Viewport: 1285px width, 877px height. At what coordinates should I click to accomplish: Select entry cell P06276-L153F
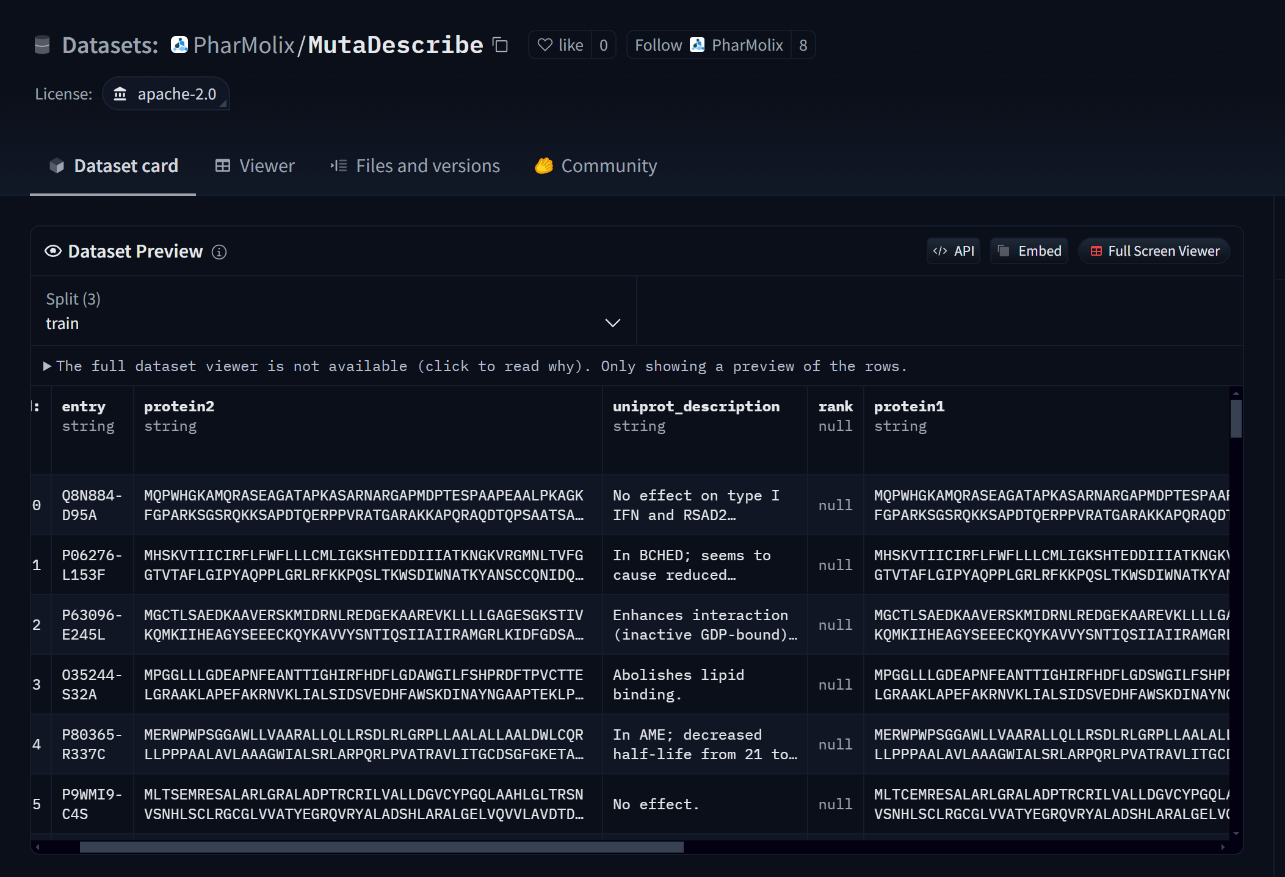point(92,565)
